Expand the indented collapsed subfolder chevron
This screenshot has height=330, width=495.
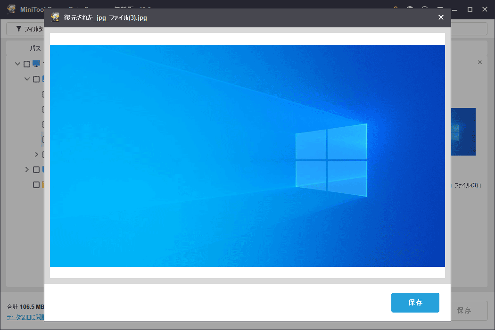[36, 155]
